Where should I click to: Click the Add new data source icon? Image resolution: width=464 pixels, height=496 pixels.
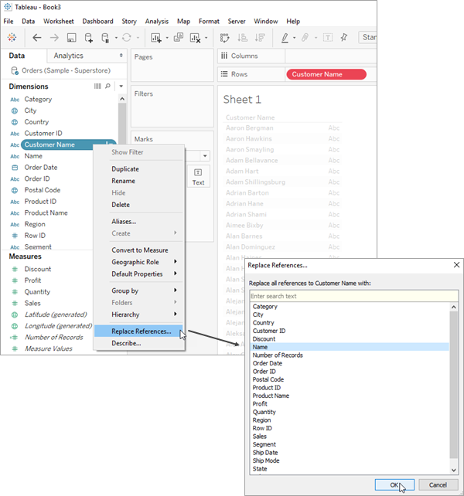[89, 38]
